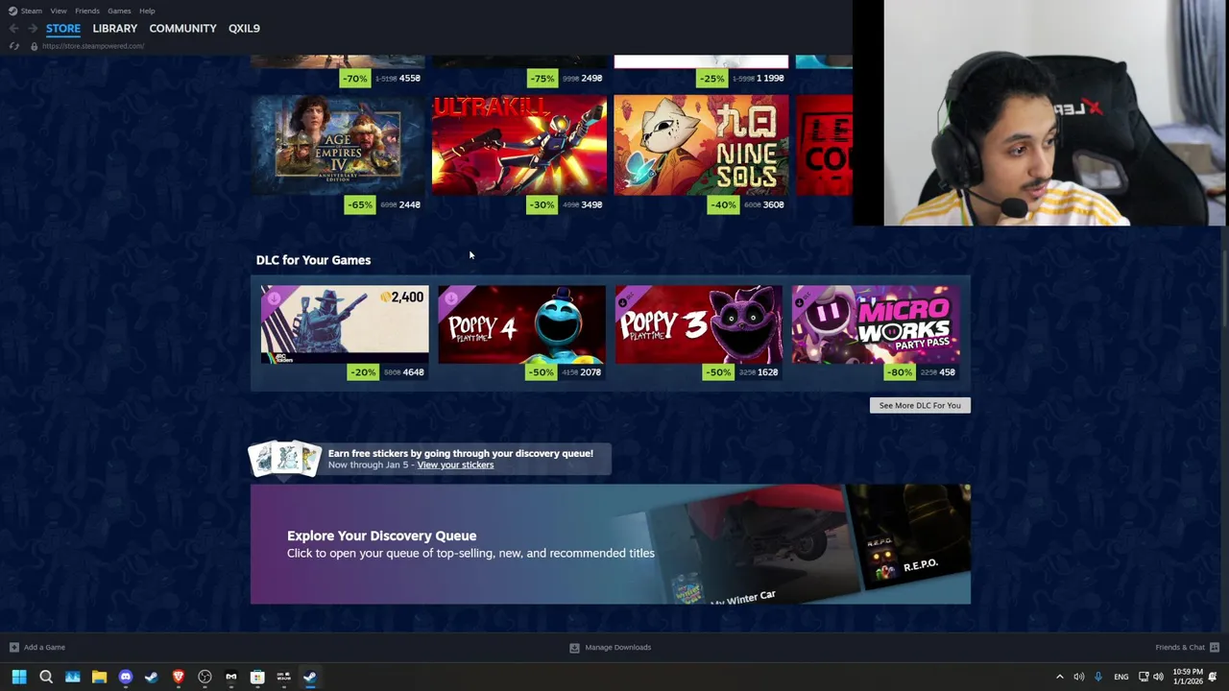This screenshot has width=1229, height=691.
Task: Open Explore Your Discovery Queue banner
Action: pos(611,544)
